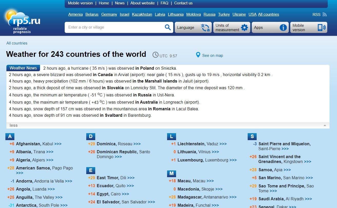Click the Apps info icon
337x208 pixels.
coord(283,28)
